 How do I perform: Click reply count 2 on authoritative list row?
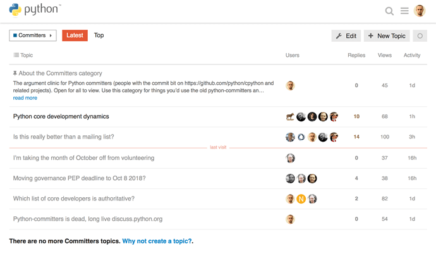pos(356,198)
